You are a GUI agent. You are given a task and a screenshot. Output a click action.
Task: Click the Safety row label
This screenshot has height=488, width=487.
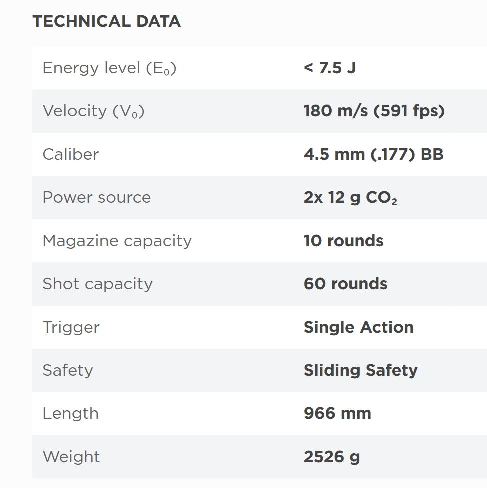[67, 370]
